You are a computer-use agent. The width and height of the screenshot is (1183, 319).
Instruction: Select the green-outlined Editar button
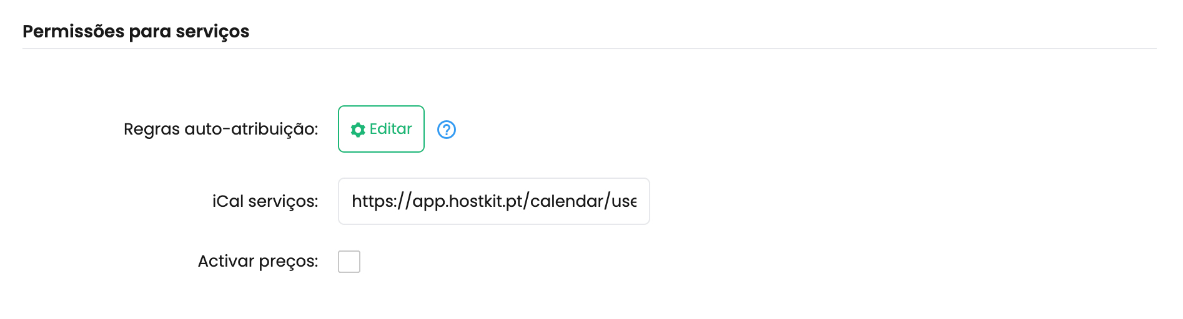[x=381, y=129]
